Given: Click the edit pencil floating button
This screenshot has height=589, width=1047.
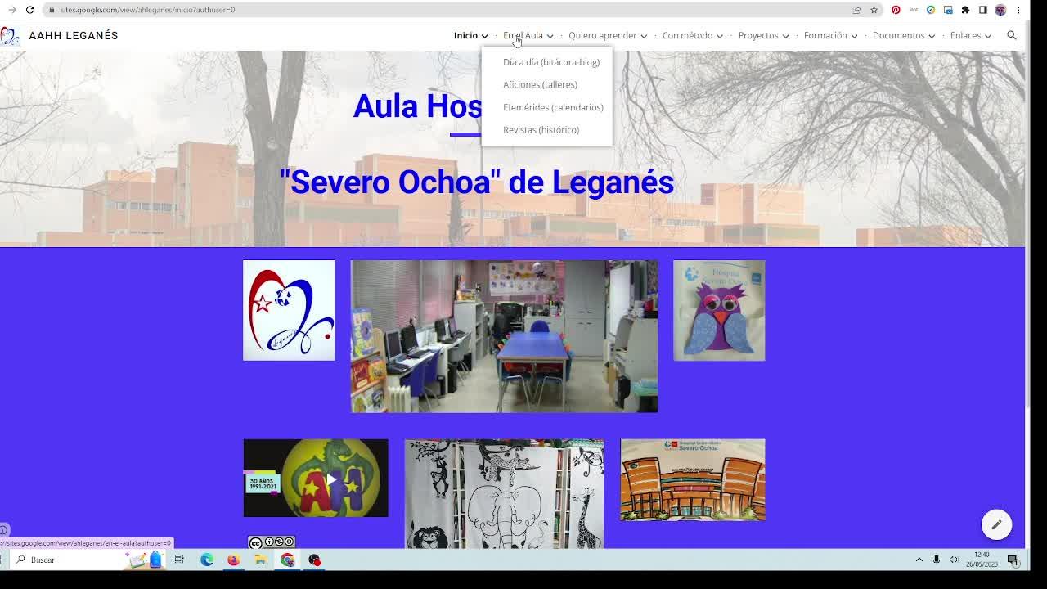Looking at the screenshot, I should [996, 524].
